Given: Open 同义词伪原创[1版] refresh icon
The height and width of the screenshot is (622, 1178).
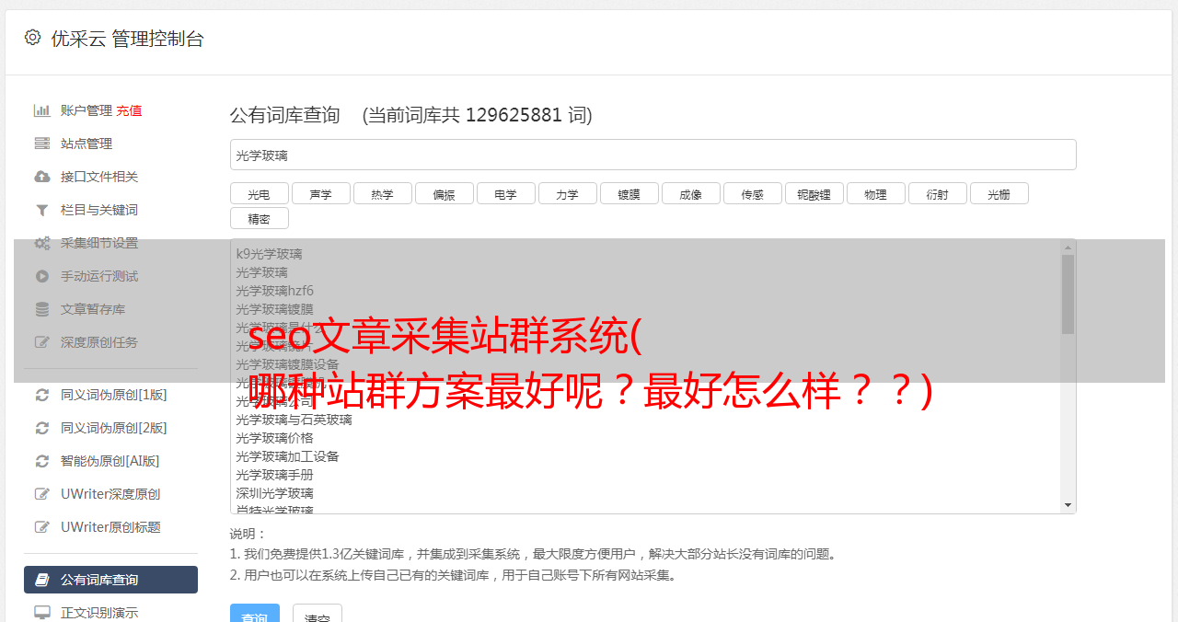Looking at the screenshot, I should pyautogui.click(x=42, y=395).
